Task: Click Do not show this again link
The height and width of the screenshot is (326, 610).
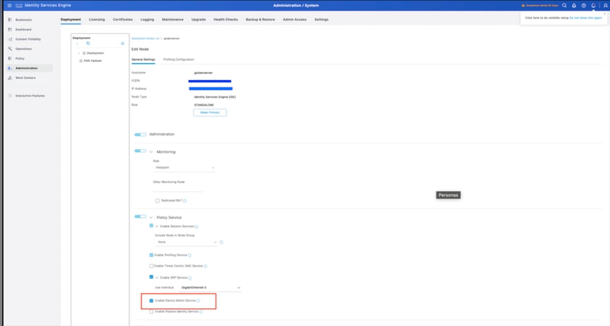Action: (x=586, y=18)
